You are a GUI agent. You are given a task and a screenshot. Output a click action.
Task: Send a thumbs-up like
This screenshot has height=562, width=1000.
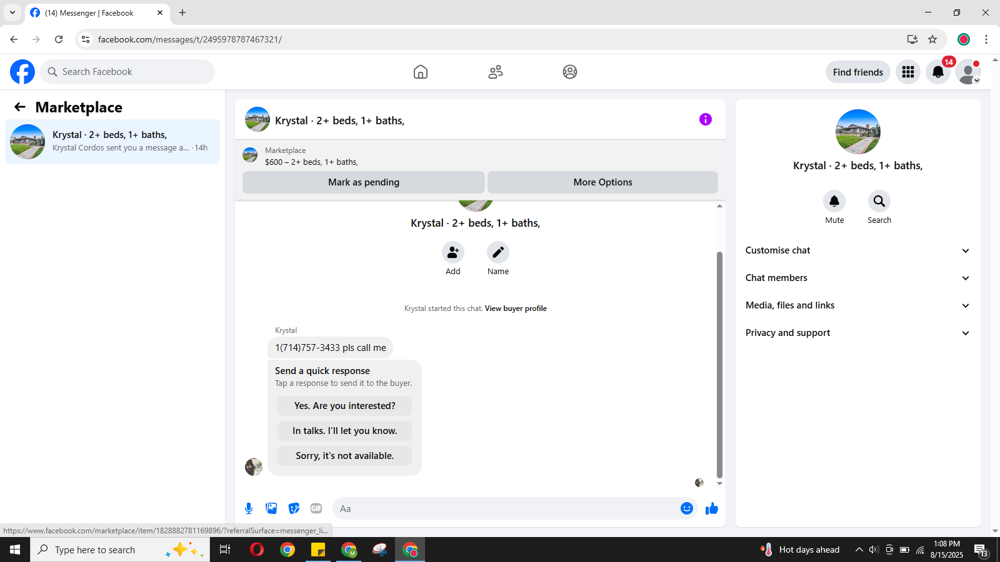[x=712, y=508]
